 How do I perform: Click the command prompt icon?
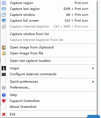4,74
